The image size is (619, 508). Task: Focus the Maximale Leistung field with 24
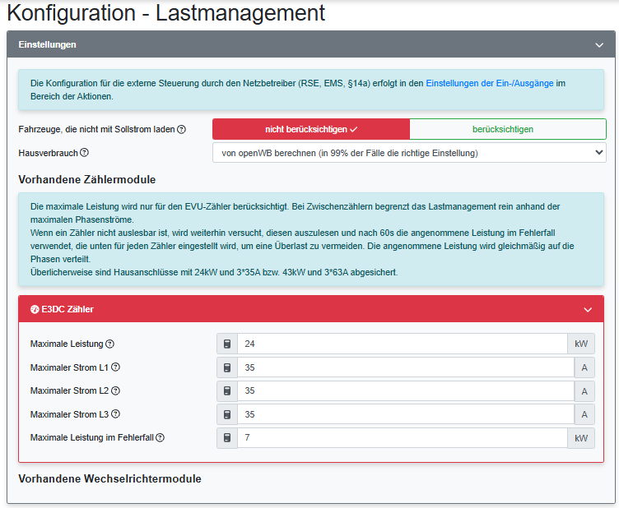click(403, 344)
